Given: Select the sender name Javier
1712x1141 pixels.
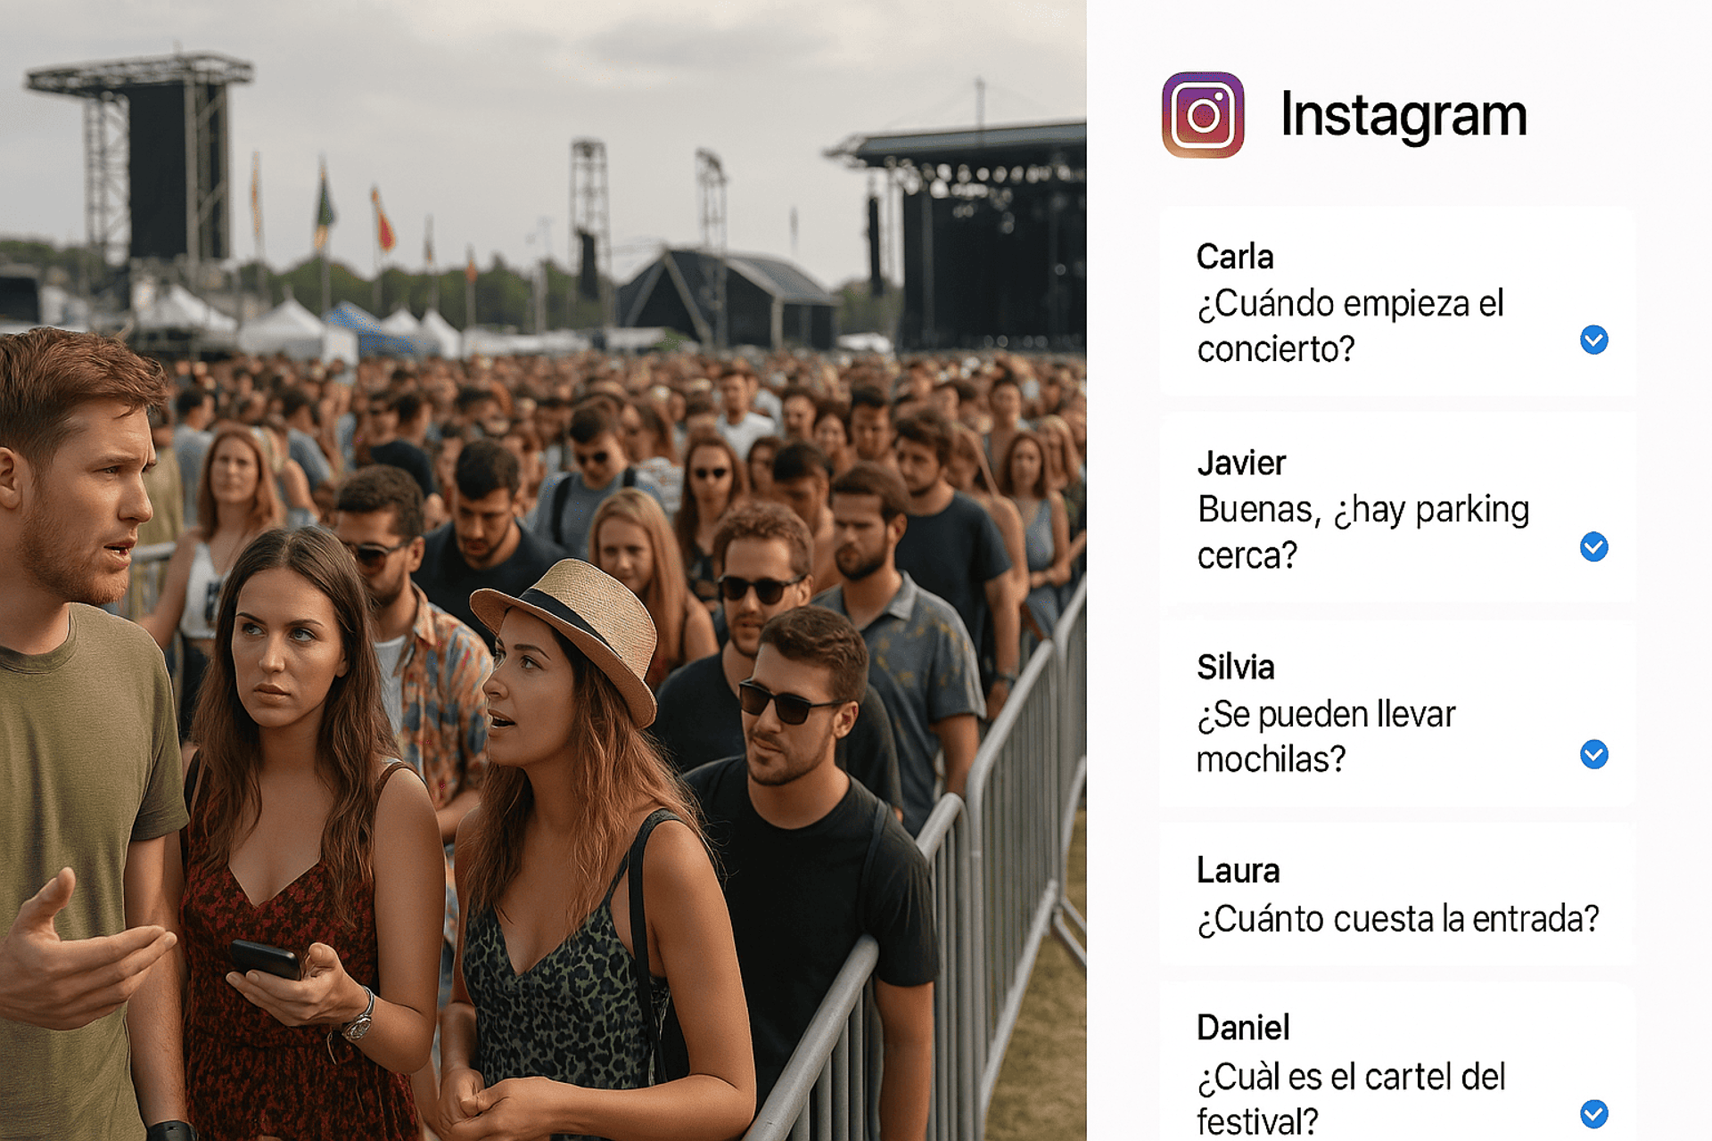Looking at the screenshot, I should tap(1241, 463).
